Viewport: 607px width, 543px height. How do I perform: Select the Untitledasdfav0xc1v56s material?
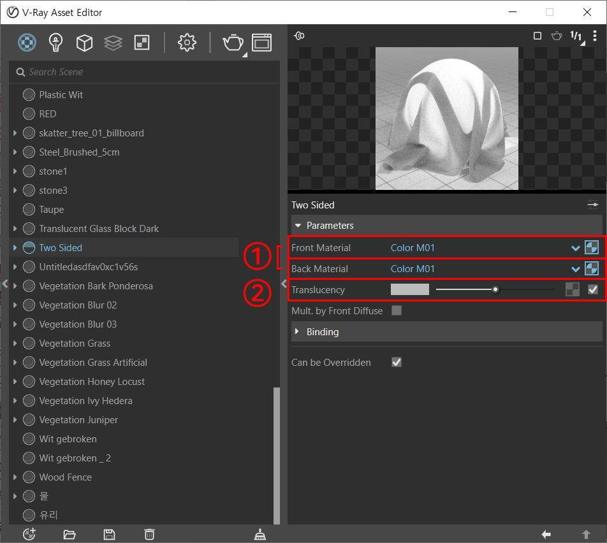tap(88, 266)
